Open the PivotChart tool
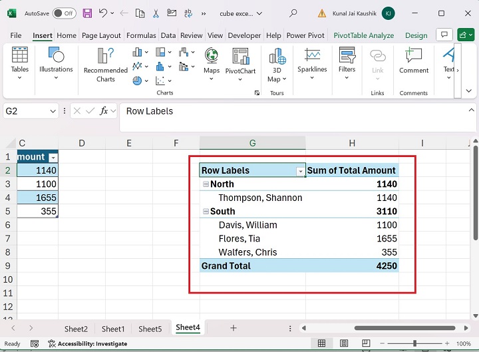This screenshot has width=479, height=352. tap(240, 61)
